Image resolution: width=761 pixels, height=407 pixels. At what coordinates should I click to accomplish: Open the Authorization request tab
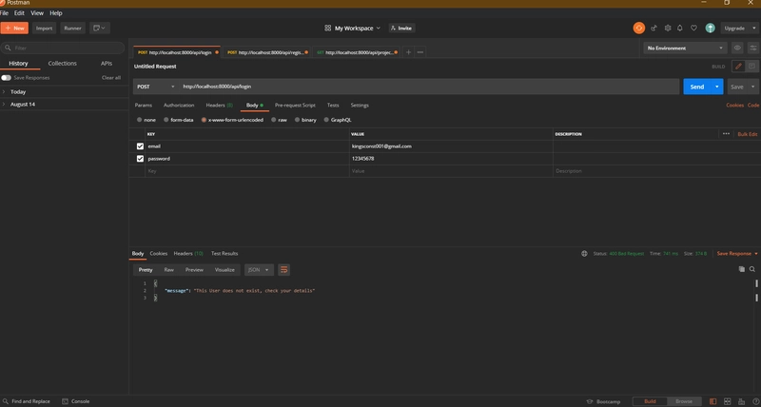(x=179, y=106)
